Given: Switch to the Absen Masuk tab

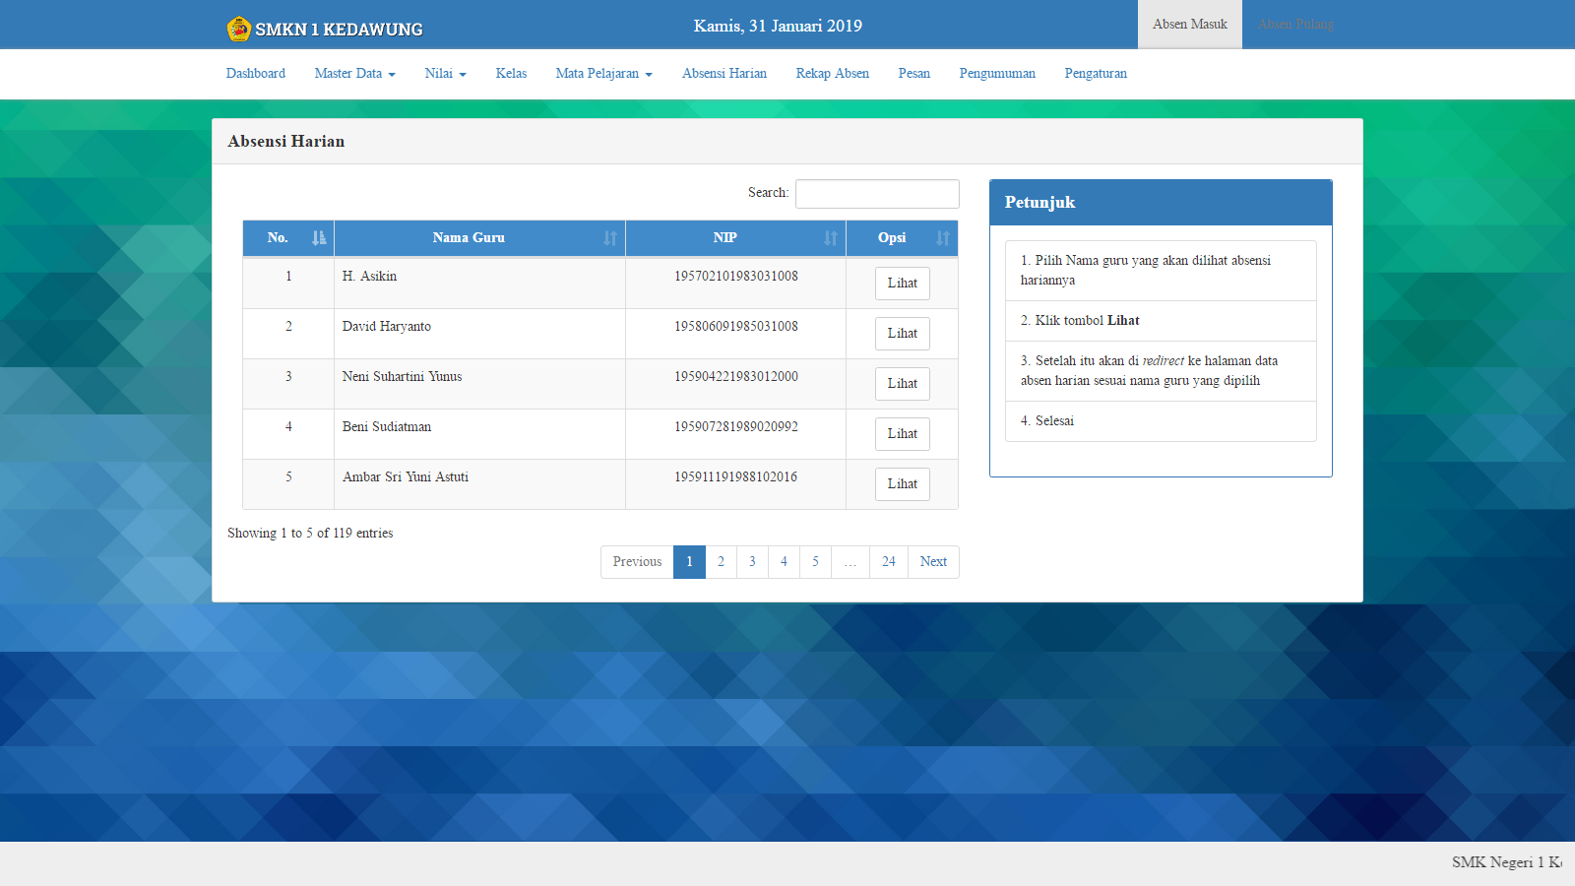Looking at the screenshot, I should pyautogui.click(x=1189, y=24).
